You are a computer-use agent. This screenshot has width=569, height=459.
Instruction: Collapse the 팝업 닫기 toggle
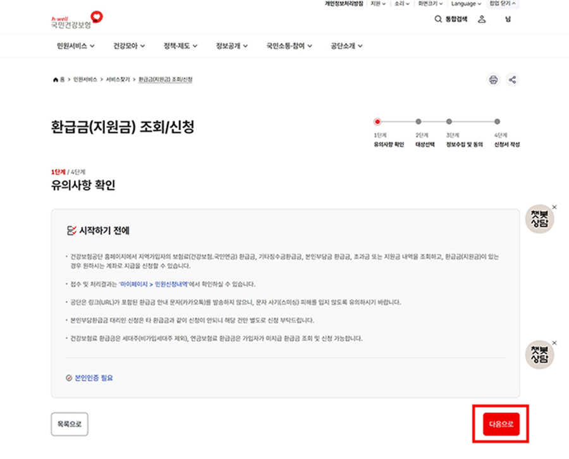point(503,4)
